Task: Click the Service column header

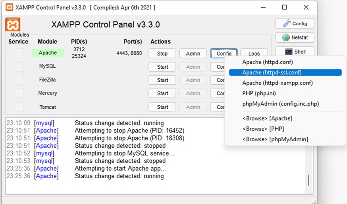Action: (18, 42)
